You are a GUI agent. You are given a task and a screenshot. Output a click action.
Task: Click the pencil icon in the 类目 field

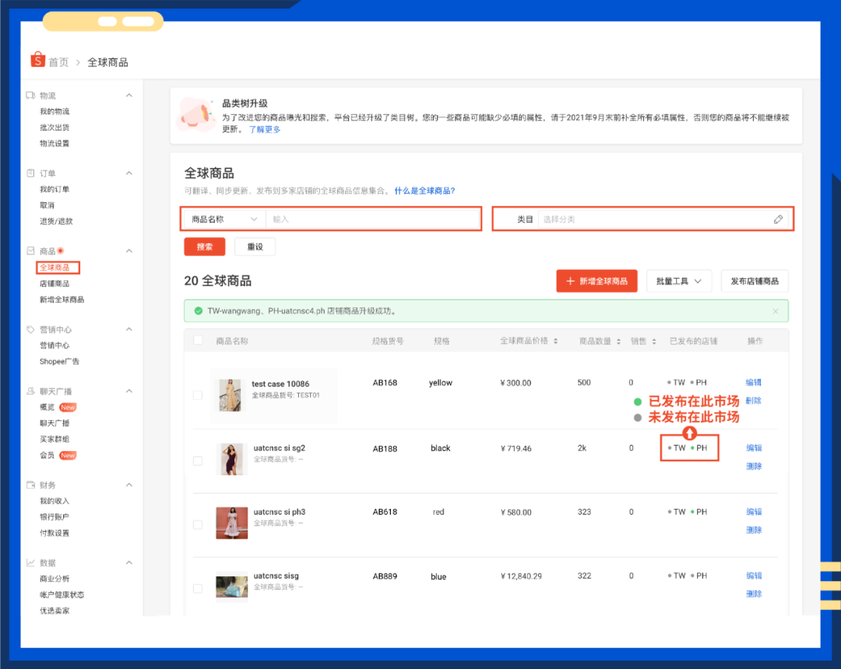point(778,219)
